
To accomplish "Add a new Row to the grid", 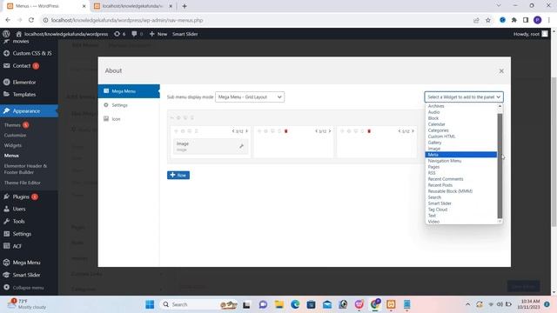I will pos(178,175).
